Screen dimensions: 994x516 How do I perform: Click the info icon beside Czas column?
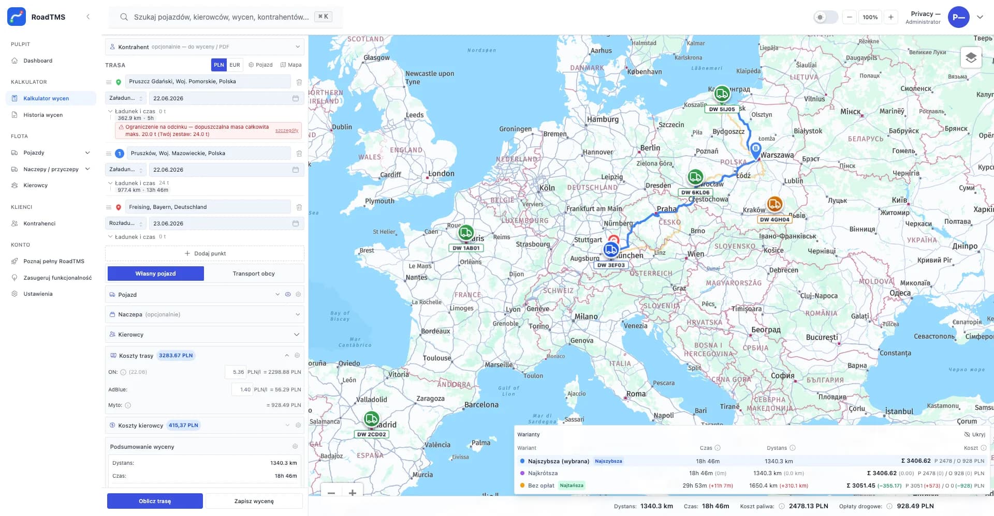(718, 448)
